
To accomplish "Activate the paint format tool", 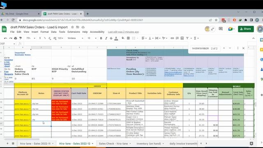I will pos(21,38).
